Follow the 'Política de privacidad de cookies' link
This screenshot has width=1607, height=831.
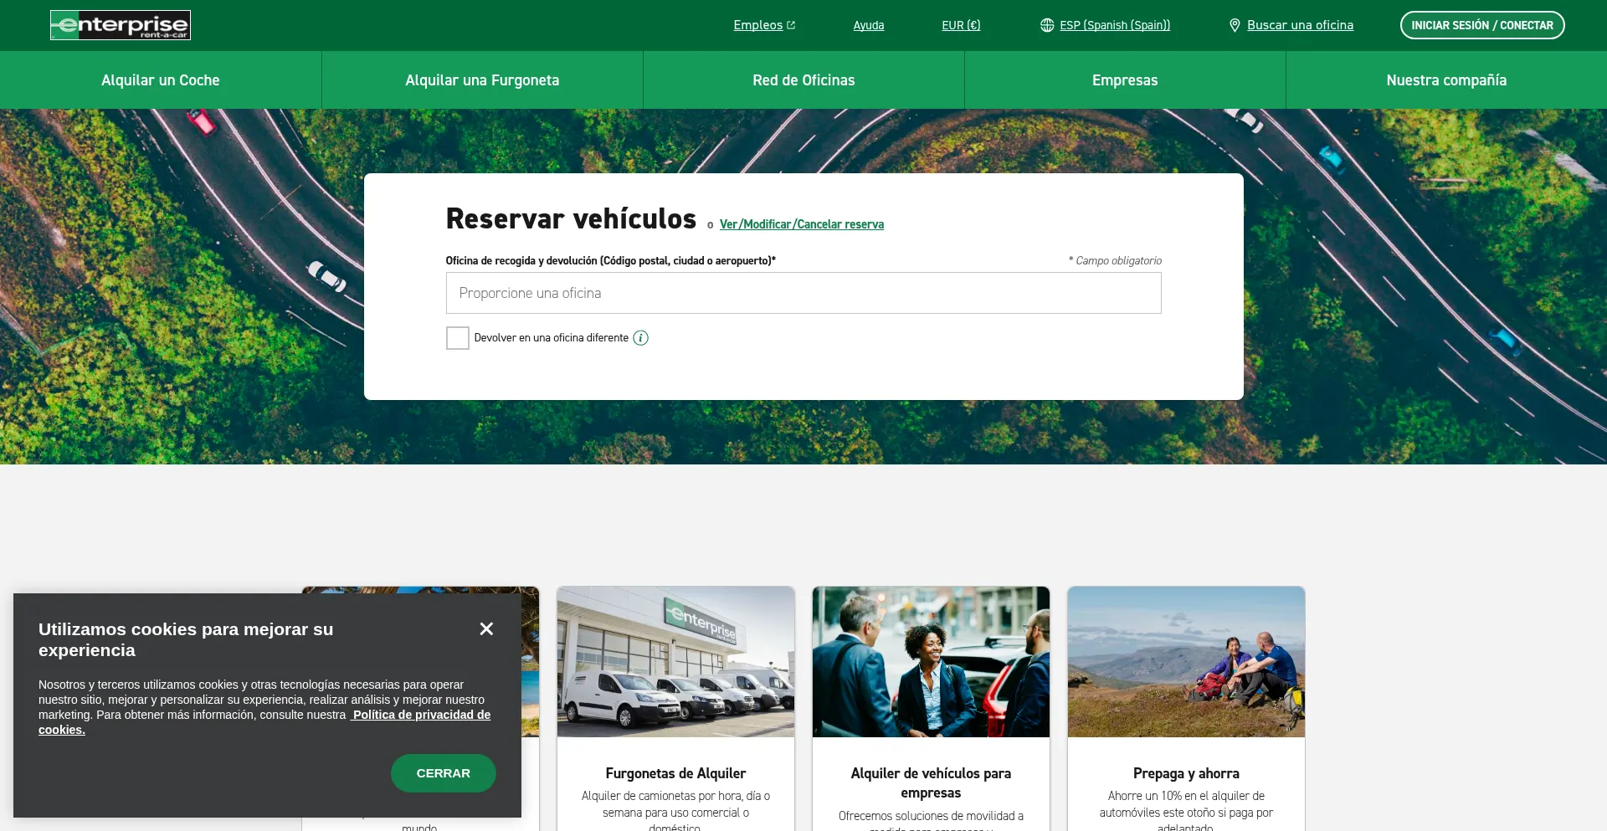[x=421, y=715]
